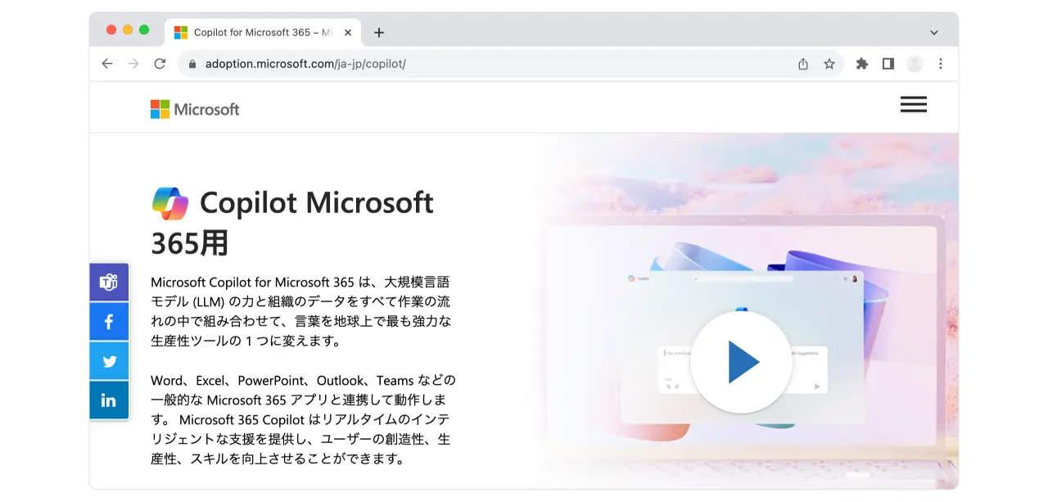Screen dimensions: 1048x502
Task: Open a new browser tab
Action: (378, 33)
